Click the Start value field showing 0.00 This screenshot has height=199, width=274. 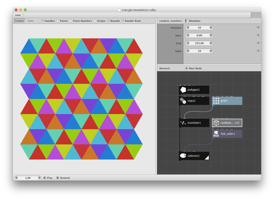point(199,35)
